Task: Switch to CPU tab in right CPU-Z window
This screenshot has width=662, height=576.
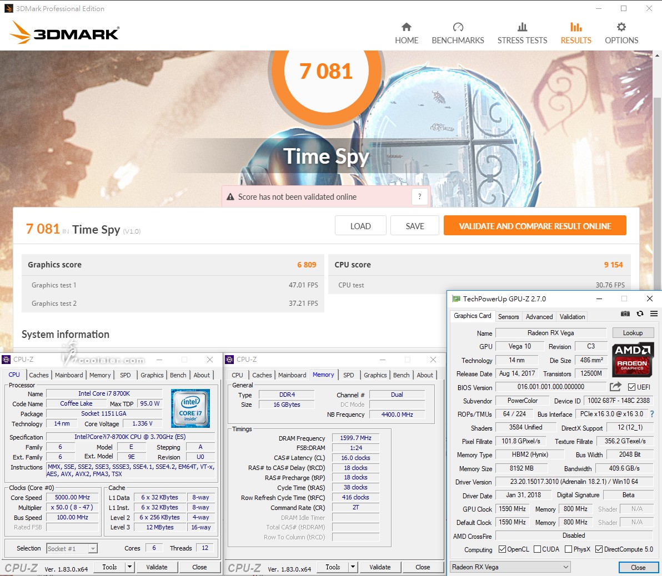Action: click(x=237, y=375)
